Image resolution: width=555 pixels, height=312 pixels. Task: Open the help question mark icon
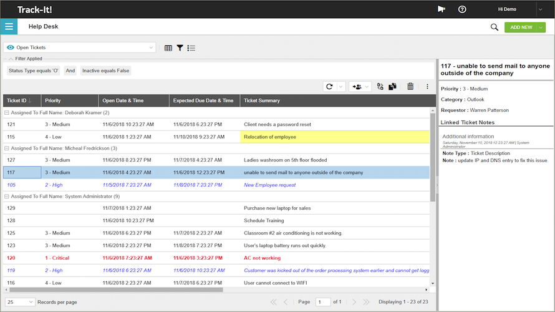click(462, 9)
